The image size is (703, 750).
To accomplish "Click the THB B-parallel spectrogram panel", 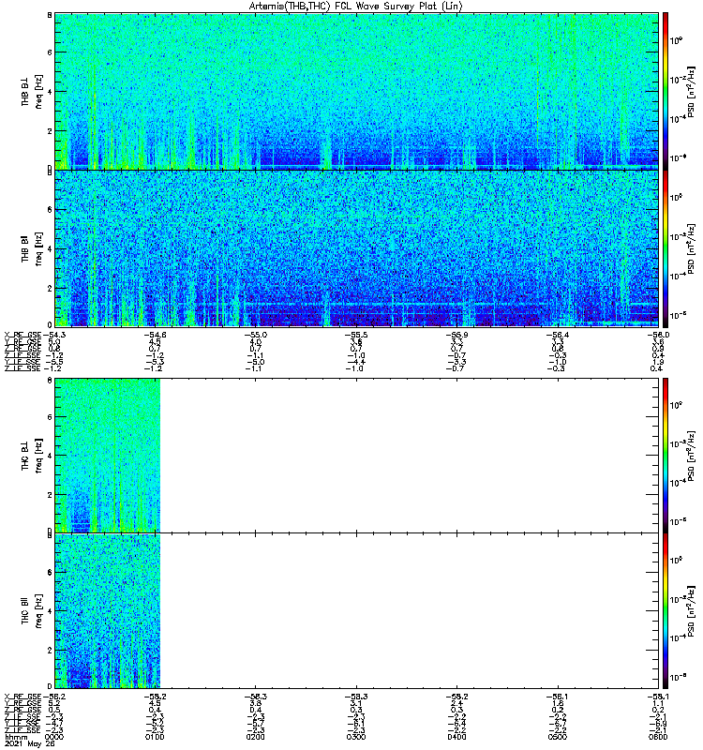I will point(357,248).
